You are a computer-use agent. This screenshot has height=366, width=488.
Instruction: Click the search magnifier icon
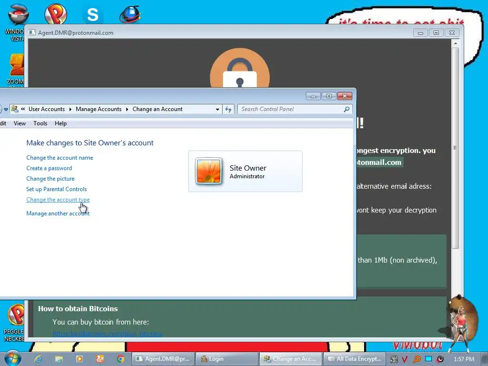pyautogui.click(x=346, y=109)
